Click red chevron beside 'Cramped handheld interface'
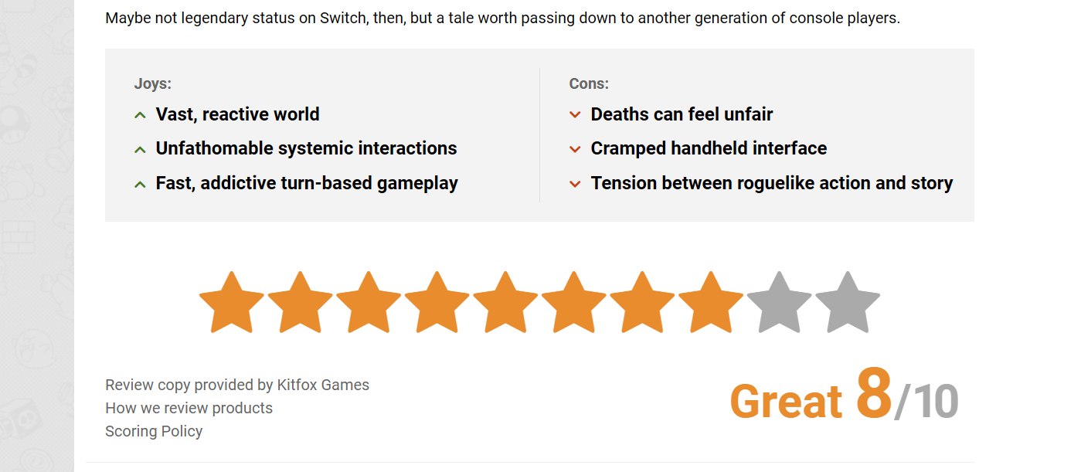This screenshot has width=1081, height=472. (x=575, y=149)
